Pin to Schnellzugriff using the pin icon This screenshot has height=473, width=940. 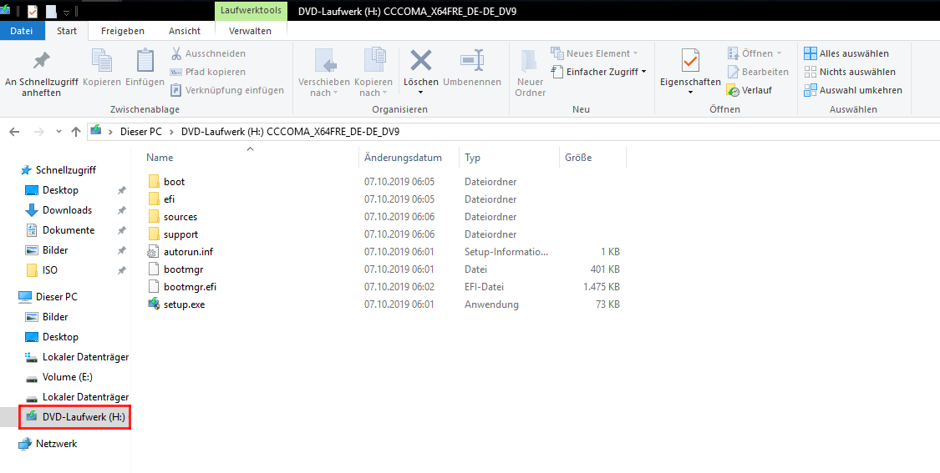pos(42,60)
